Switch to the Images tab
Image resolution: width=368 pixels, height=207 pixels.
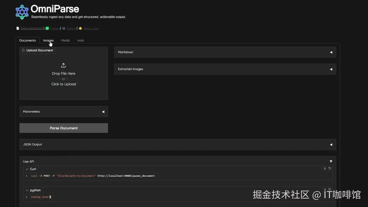point(48,40)
